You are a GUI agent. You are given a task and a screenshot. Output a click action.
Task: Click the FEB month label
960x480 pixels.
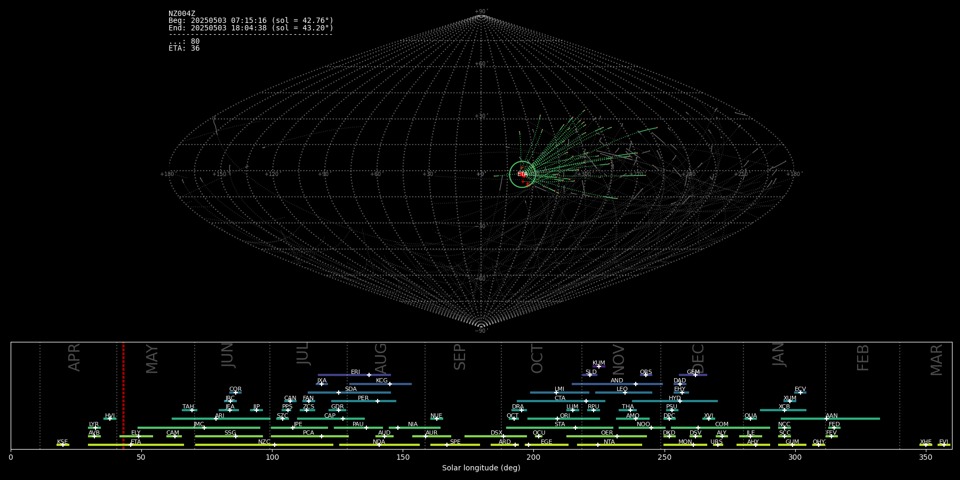pyautogui.click(x=862, y=357)
